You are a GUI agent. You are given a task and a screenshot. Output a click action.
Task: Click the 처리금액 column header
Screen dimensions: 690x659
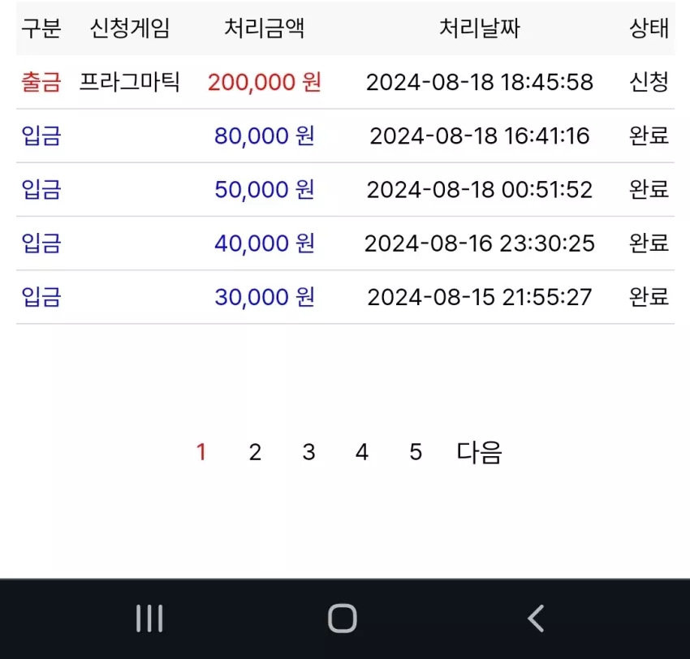pyautogui.click(x=265, y=28)
